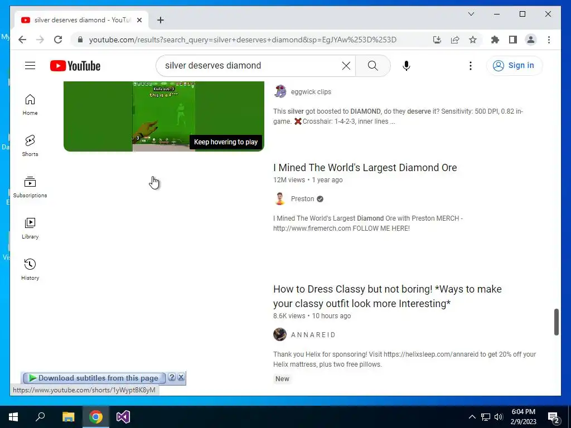Open the taskbar clock showing 6:04 PM

click(523, 417)
